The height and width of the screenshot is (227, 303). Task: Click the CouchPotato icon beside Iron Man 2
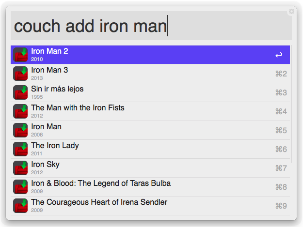(x=21, y=55)
